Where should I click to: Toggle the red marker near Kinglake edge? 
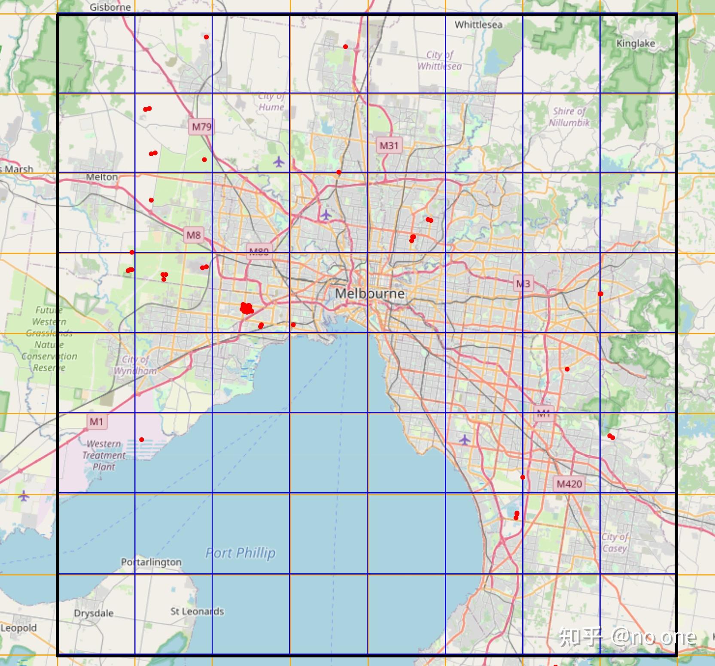[x=600, y=293]
